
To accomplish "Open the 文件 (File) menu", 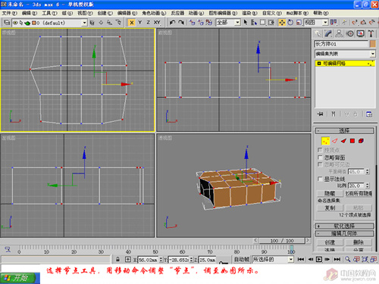I will (x=9, y=13).
